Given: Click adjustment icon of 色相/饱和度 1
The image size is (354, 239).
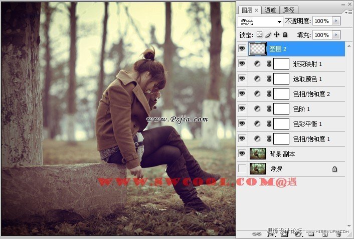Looking at the screenshot, I should pyautogui.click(x=257, y=139).
